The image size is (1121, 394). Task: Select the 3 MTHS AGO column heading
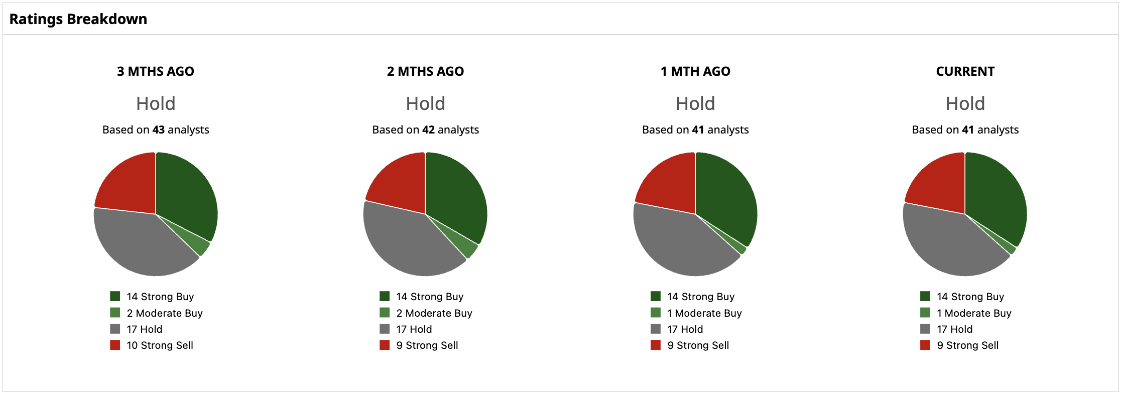point(156,71)
